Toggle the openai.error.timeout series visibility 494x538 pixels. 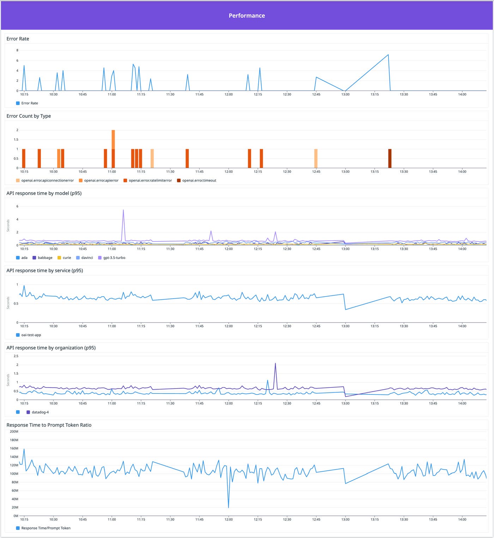179,180
